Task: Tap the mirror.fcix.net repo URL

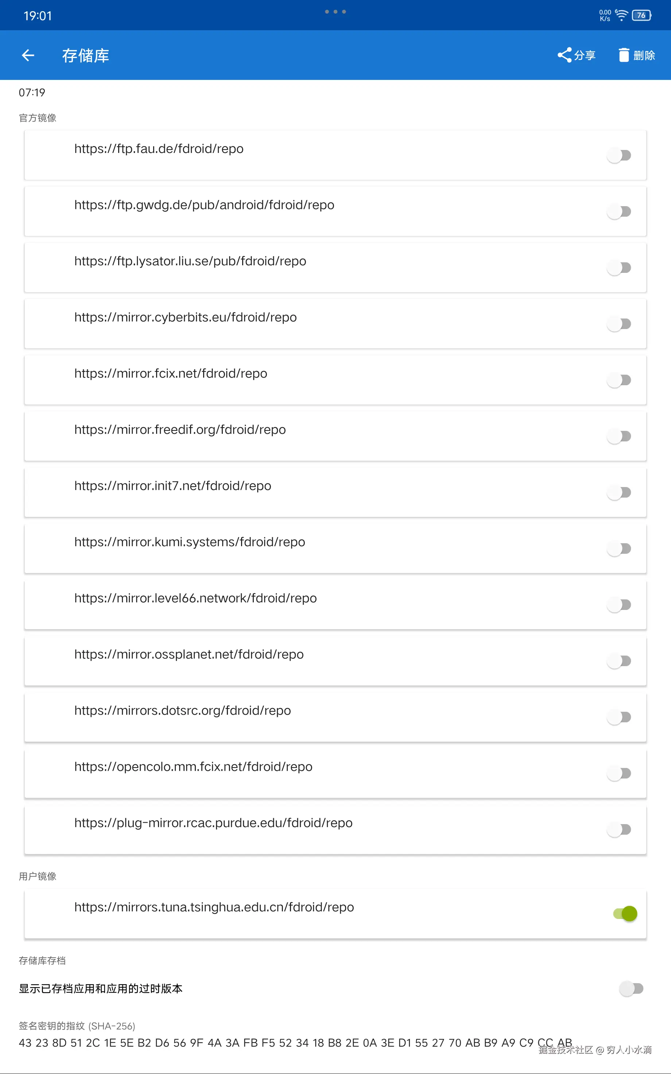Action: pos(170,373)
